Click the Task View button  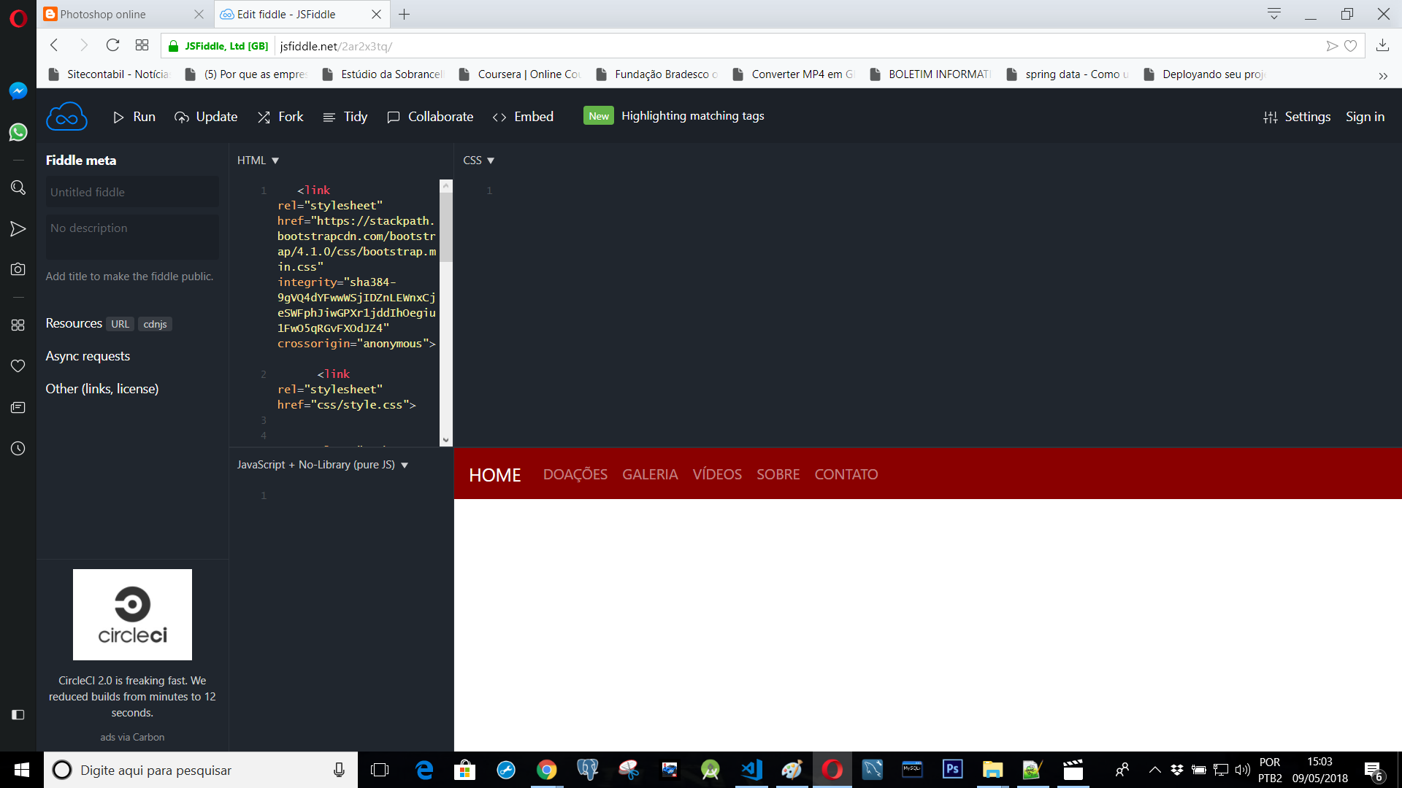pyautogui.click(x=380, y=770)
